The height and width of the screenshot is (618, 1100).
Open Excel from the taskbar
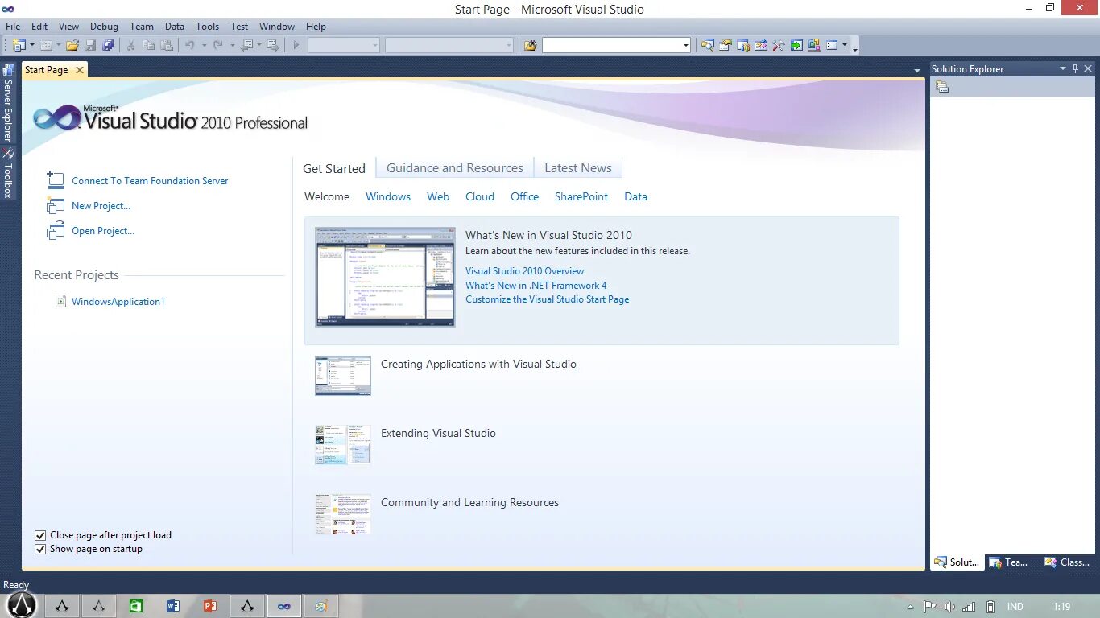pos(136,606)
